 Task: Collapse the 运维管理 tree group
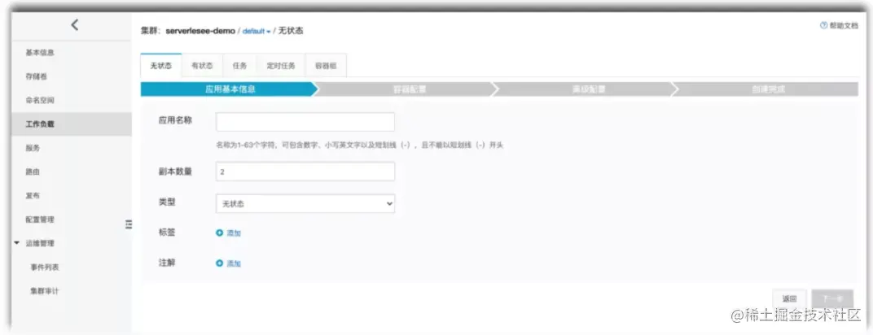pos(17,243)
